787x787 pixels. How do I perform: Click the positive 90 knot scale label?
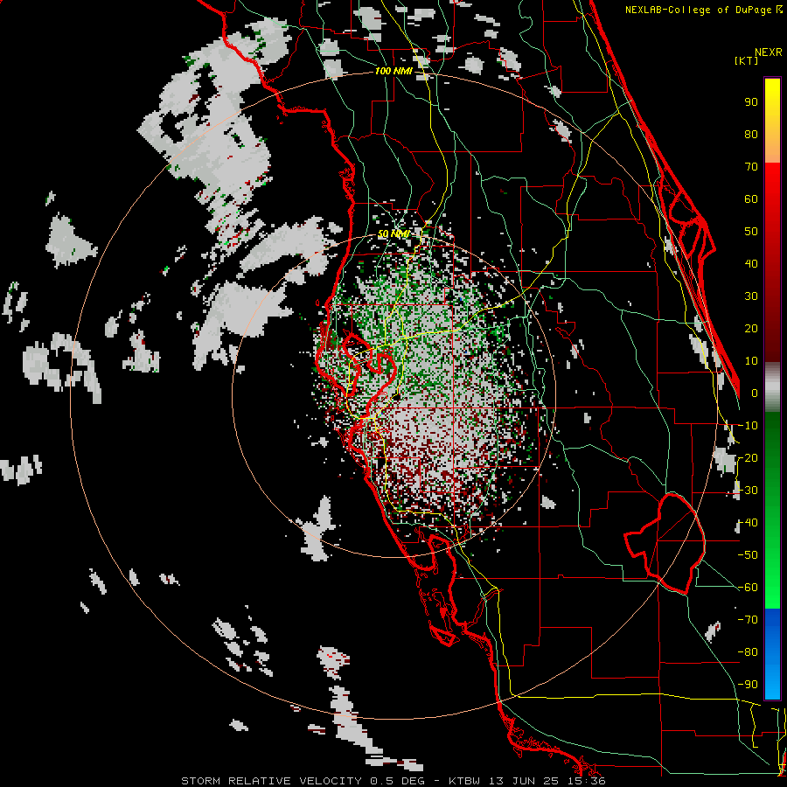click(751, 102)
